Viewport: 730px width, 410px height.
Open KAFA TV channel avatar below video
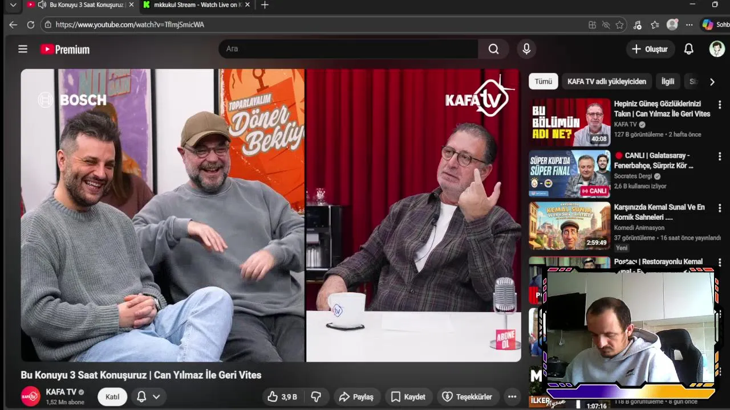(x=31, y=396)
